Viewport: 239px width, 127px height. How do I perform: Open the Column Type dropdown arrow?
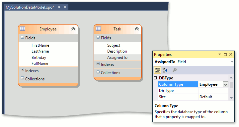(225, 84)
